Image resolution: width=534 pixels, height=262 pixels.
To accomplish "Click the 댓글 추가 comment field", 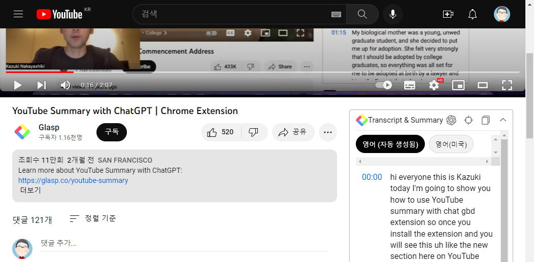I will tap(185, 243).
